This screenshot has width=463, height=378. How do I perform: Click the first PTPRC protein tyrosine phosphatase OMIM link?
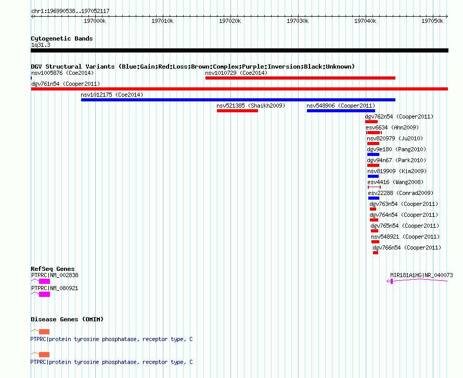tap(112, 339)
